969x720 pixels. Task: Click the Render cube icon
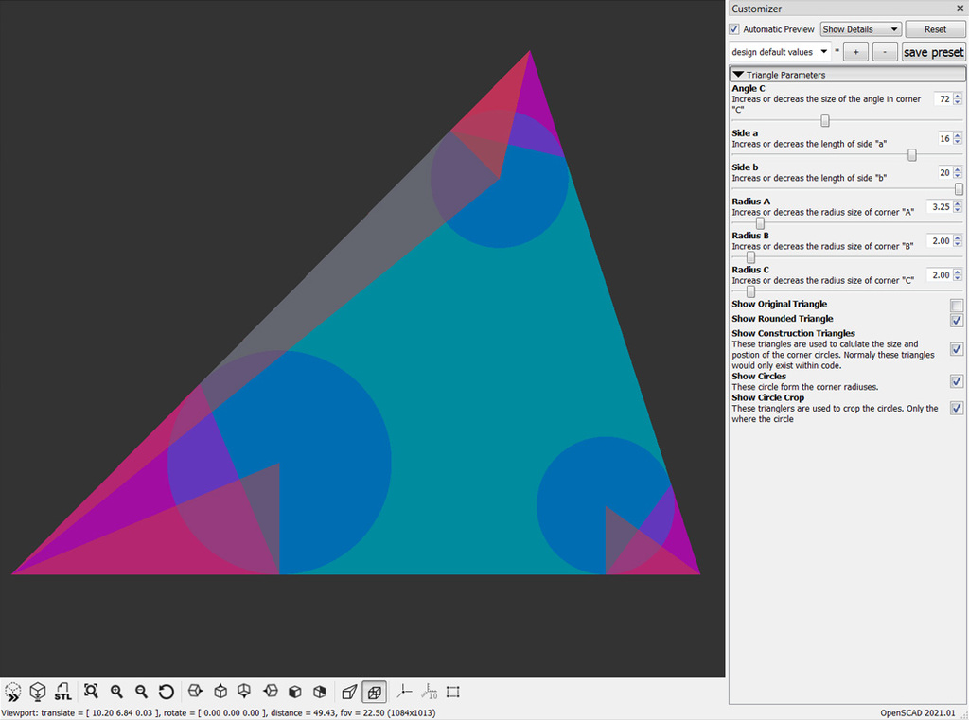pos(38,692)
